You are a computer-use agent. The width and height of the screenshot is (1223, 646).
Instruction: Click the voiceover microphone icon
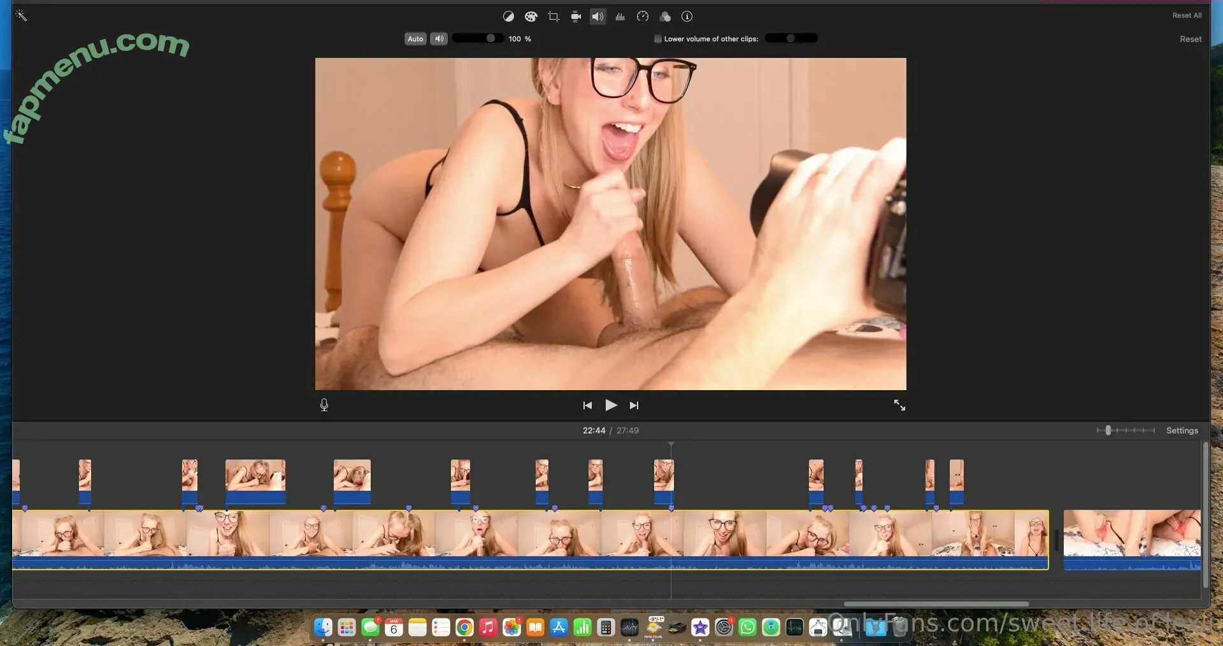[x=324, y=405]
